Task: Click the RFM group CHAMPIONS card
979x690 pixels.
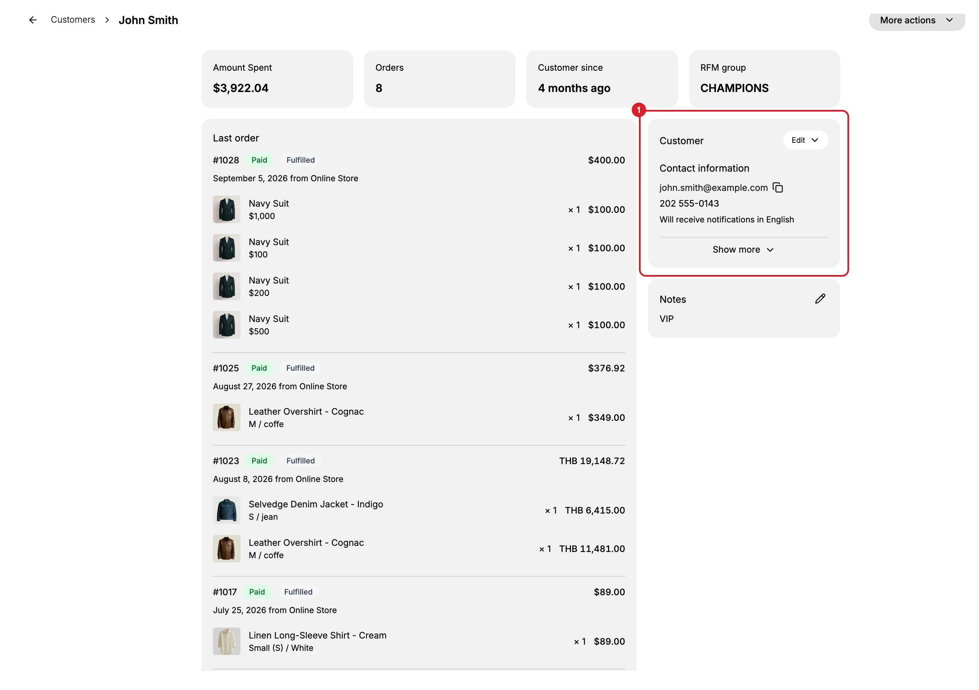Action: click(764, 79)
